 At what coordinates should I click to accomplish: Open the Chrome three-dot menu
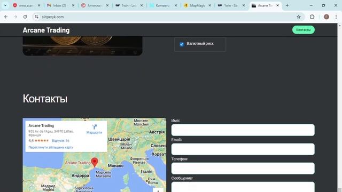click(x=336, y=17)
